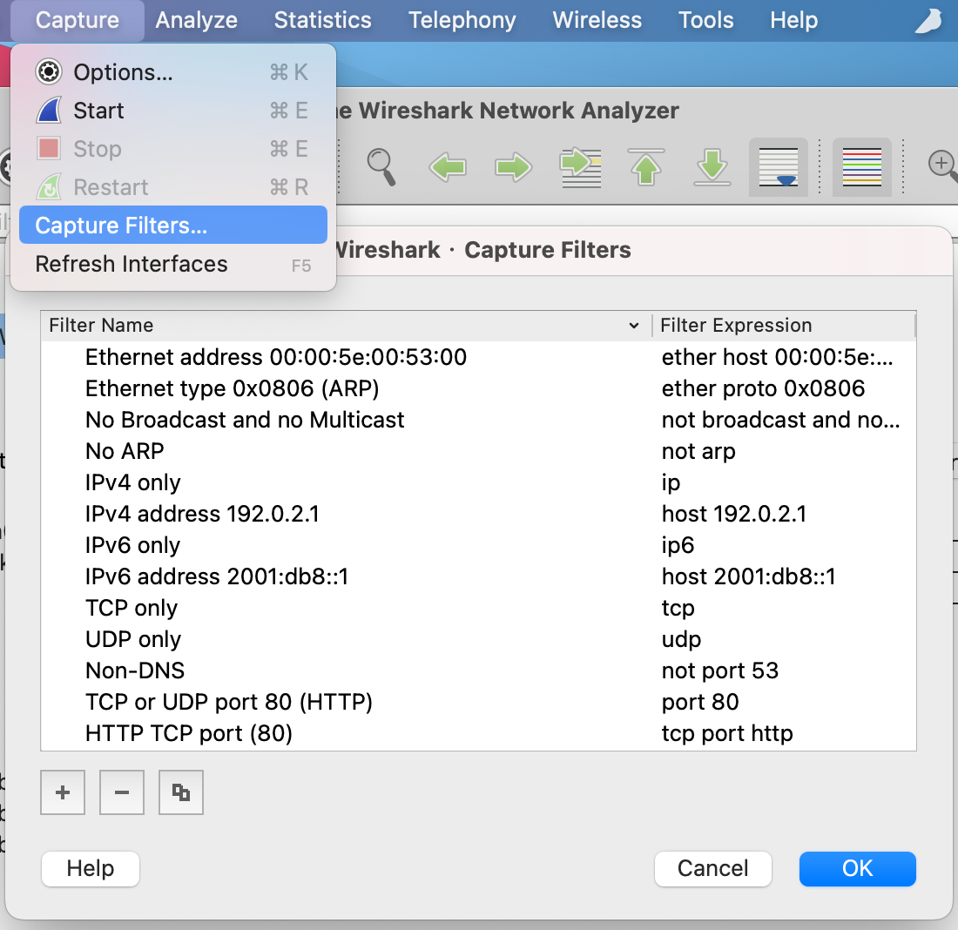Select the No ARP filter row
The height and width of the screenshot is (930, 958).
125,451
